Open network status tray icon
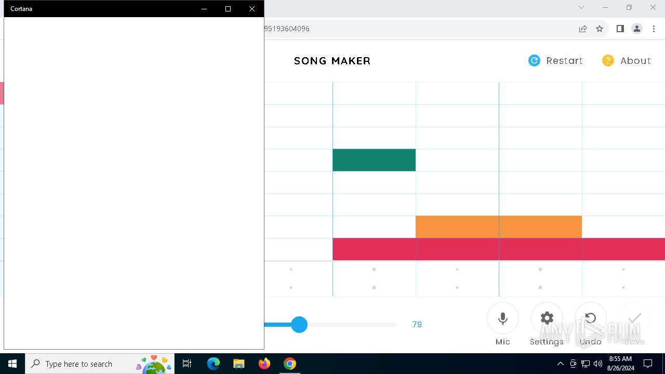 (x=586, y=364)
